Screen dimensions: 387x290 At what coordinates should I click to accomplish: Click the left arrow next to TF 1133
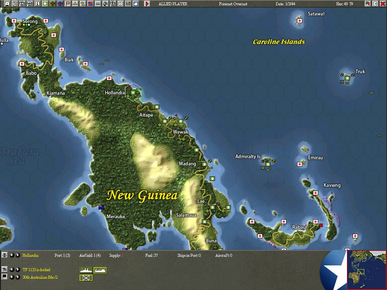pyautogui.click(x=12, y=270)
